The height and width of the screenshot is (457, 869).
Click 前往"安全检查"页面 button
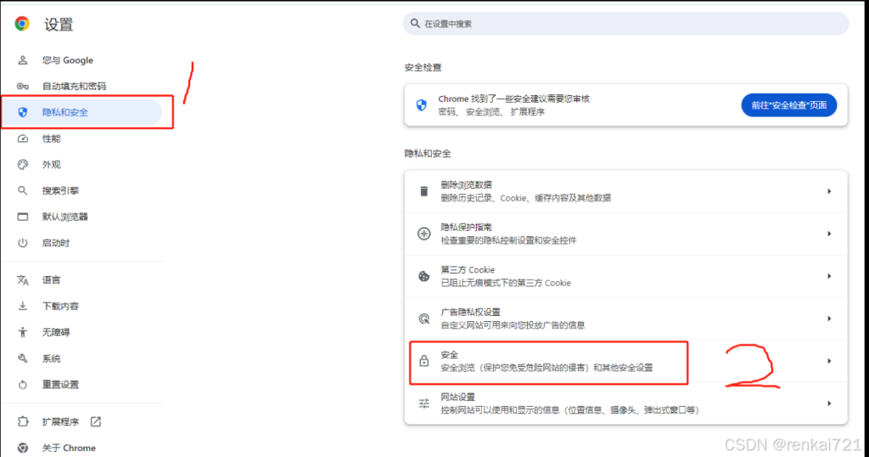[788, 104]
